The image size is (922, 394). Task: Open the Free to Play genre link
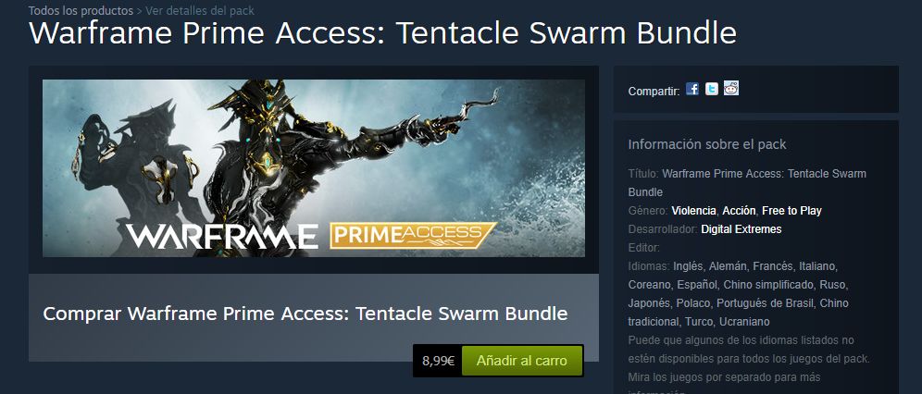pyautogui.click(x=791, y=211)
